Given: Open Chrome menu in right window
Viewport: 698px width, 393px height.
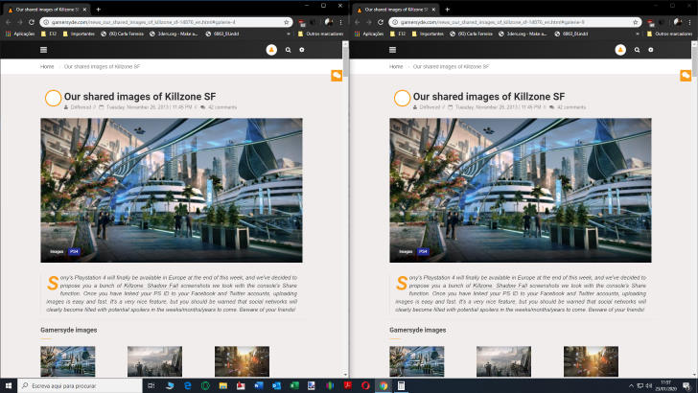Looking at the screenshot, I should [x=690, y=22].
